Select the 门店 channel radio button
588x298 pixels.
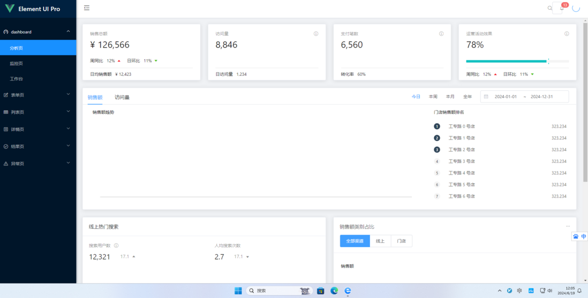[x=402, y=241]
